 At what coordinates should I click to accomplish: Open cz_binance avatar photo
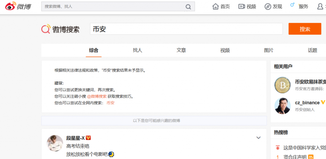pyautogui.click(x=282, y=106)
